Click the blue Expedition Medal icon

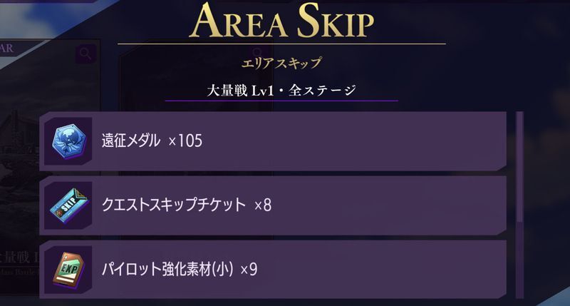pyautogui.click(x=68, y=141)
